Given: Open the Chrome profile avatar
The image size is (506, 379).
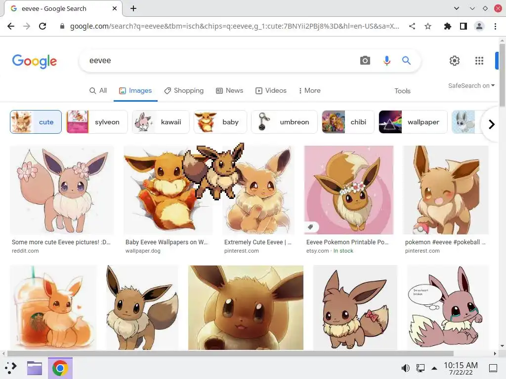Looking at the screenshot, I should (479, 26).
